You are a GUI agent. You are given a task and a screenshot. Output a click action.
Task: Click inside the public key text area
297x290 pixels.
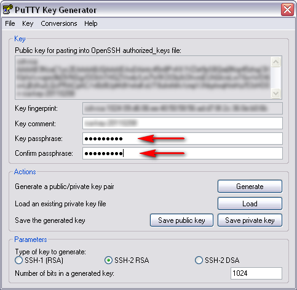(x=143, y=78)
